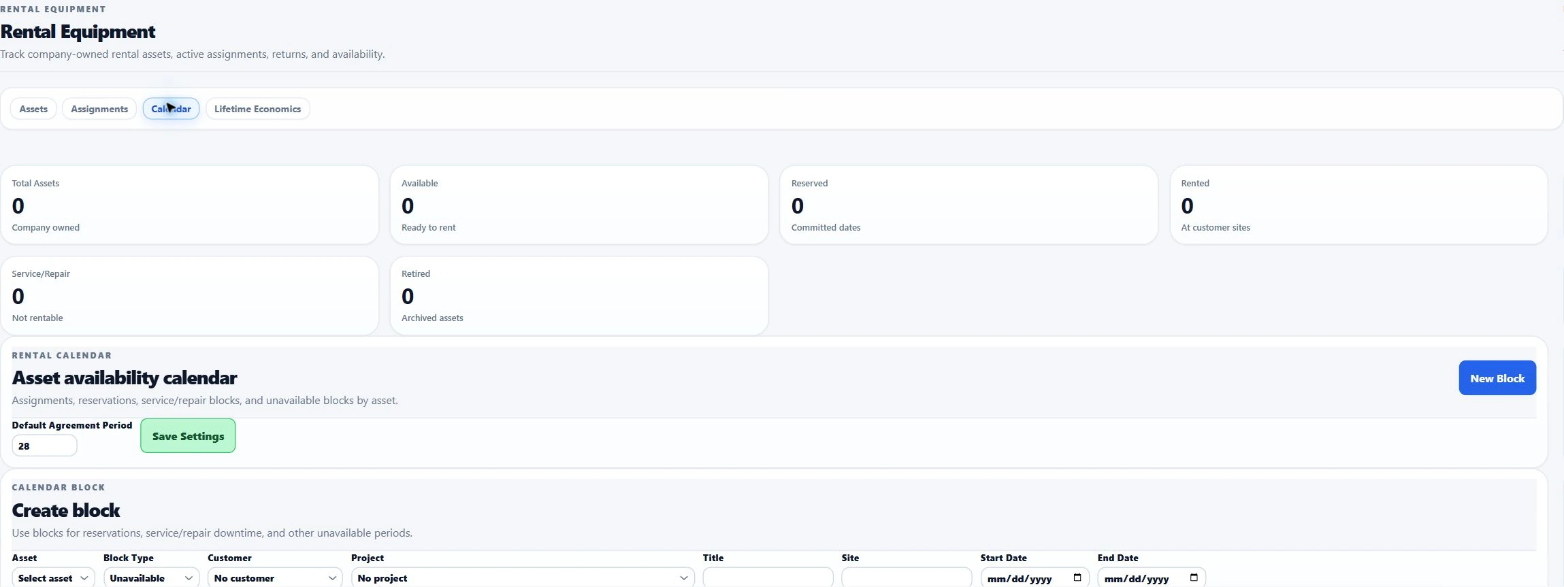The height and width of the screenshot is (587, 1564).
Task: Click the "Archived assets" caption
Action: pyautogui.click(x=432, y=318)
